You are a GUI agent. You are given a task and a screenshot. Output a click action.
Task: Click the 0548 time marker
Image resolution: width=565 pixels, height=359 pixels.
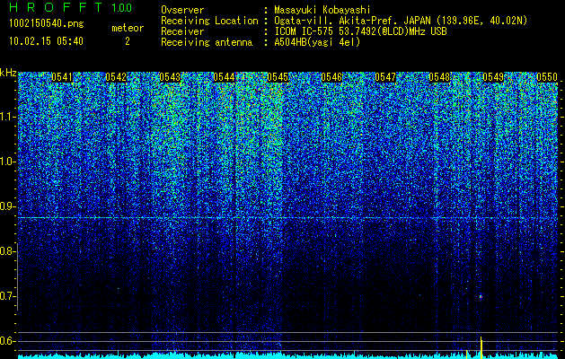pos(439,77)
